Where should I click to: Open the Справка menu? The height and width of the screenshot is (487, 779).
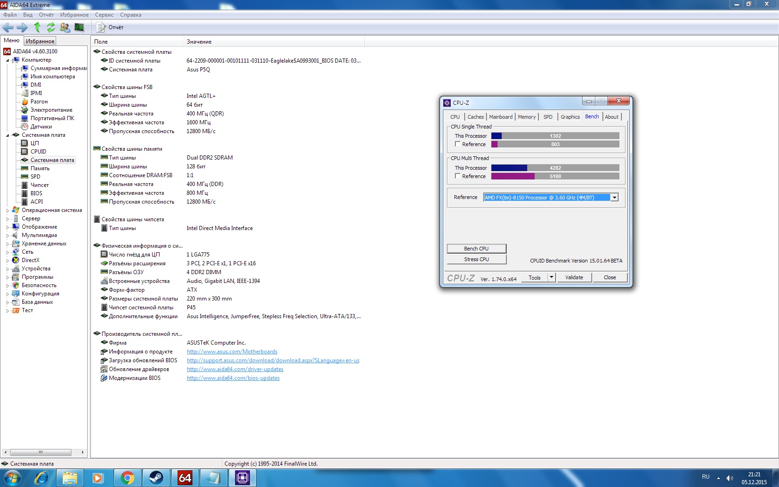tap(131, 15)
